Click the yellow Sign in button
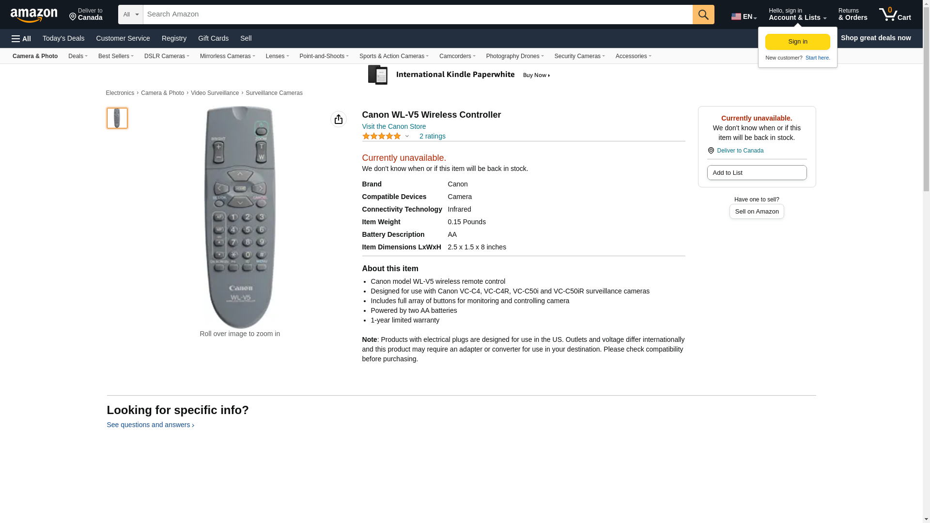The image size is (930, 523). click(797, 42)
